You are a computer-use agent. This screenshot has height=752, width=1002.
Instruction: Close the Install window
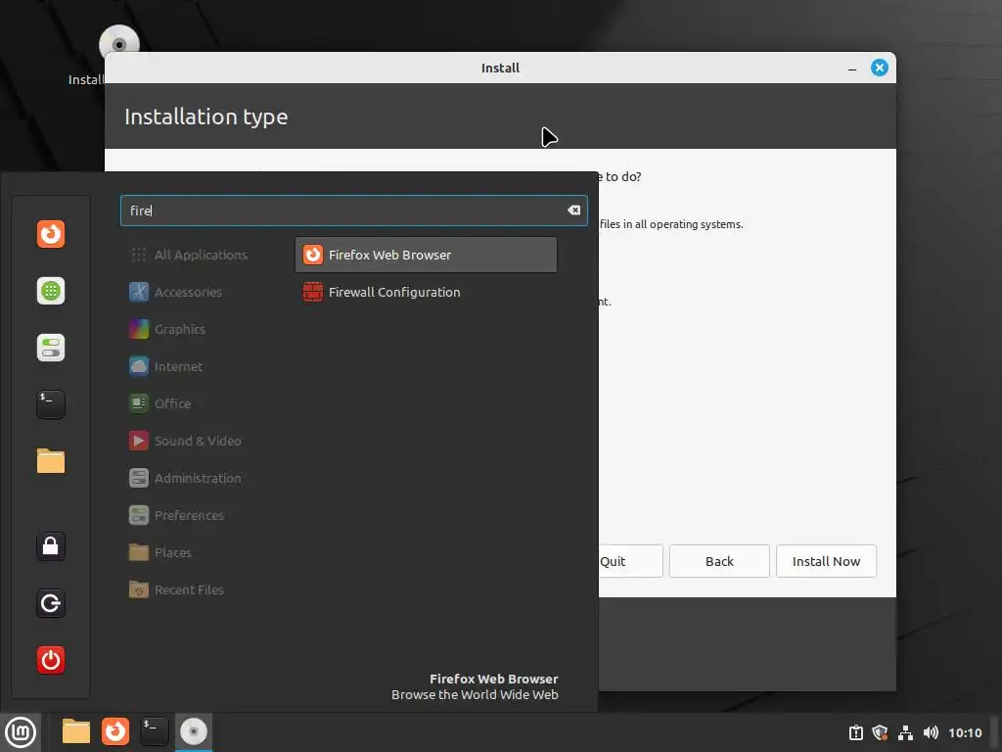[x=880, y=68]
